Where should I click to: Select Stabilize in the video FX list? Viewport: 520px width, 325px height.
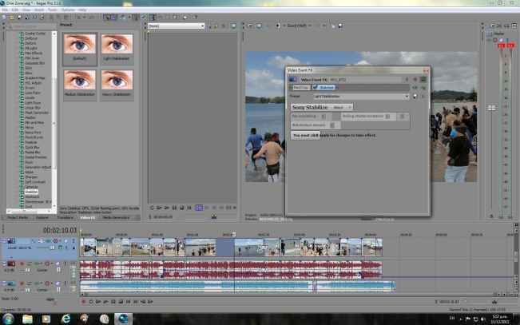pos(31,192)
